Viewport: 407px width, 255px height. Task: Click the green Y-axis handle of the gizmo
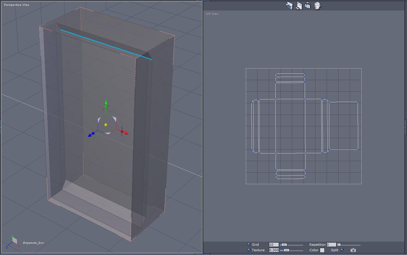106,102
